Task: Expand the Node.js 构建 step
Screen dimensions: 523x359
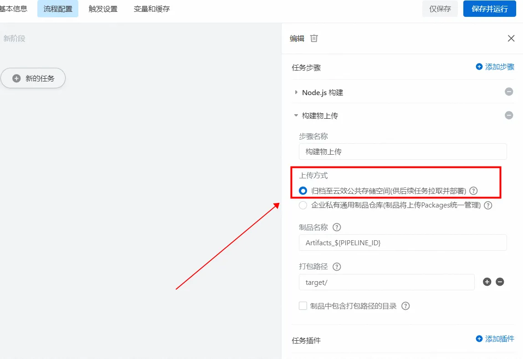Action: (296, 92)
